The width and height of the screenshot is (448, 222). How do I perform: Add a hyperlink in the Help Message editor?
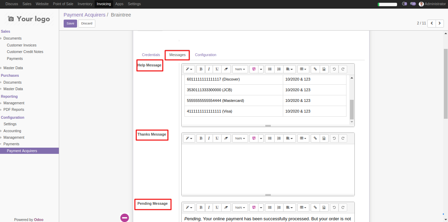315,69
